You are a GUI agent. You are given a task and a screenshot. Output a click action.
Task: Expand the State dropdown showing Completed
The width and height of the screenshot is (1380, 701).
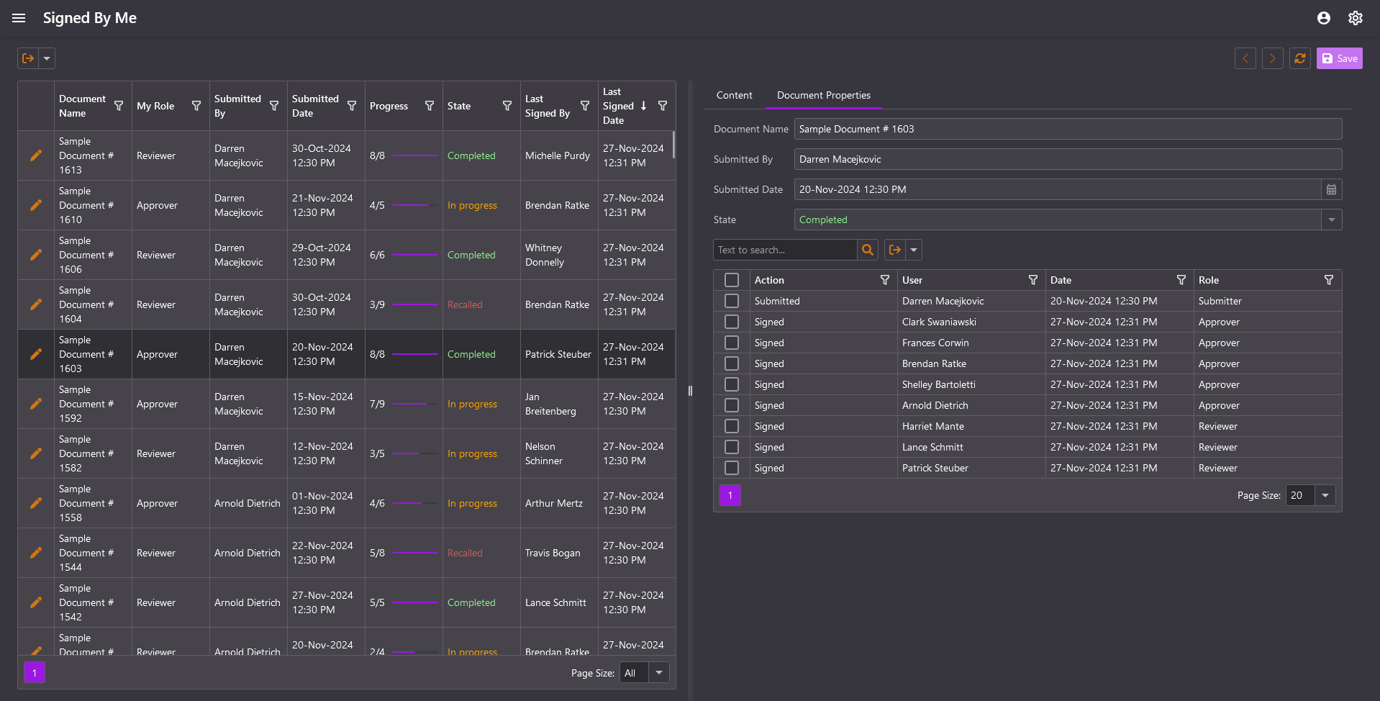[1331, 220]
